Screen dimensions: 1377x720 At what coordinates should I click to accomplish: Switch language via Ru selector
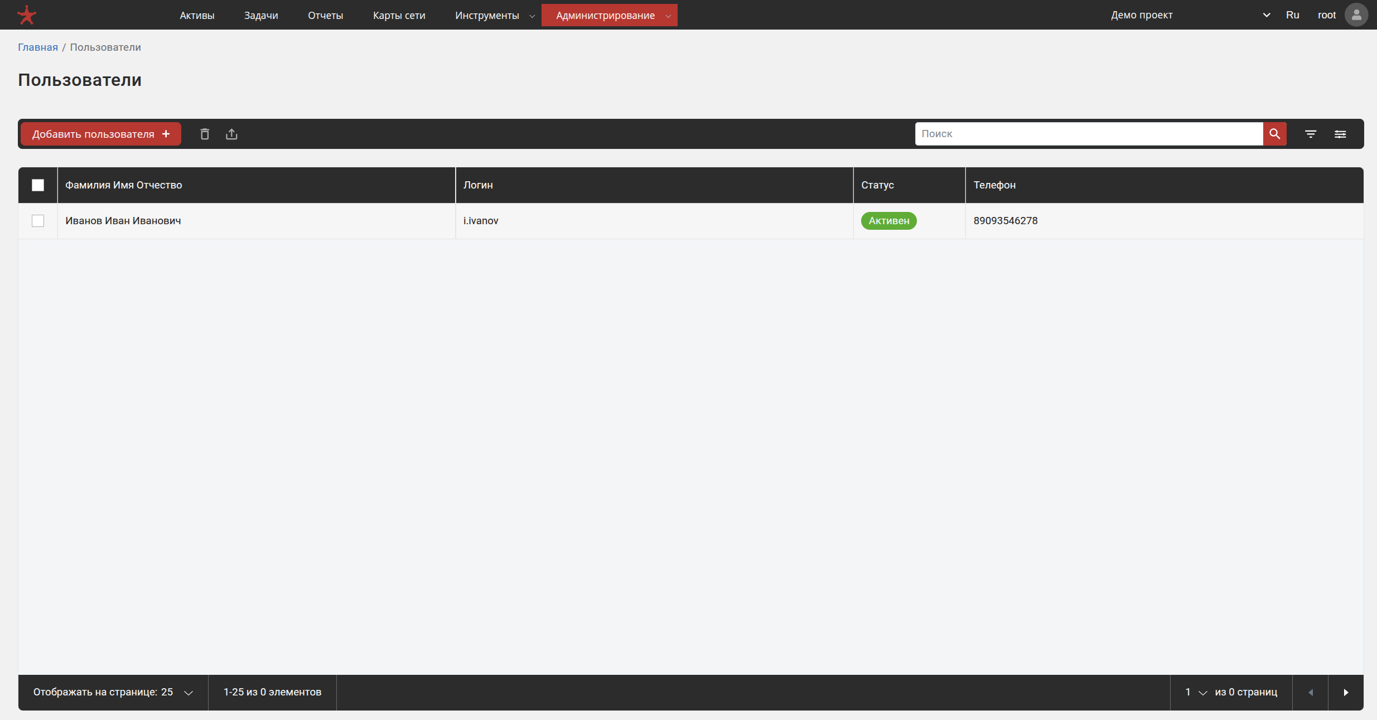pos(1292,15)
